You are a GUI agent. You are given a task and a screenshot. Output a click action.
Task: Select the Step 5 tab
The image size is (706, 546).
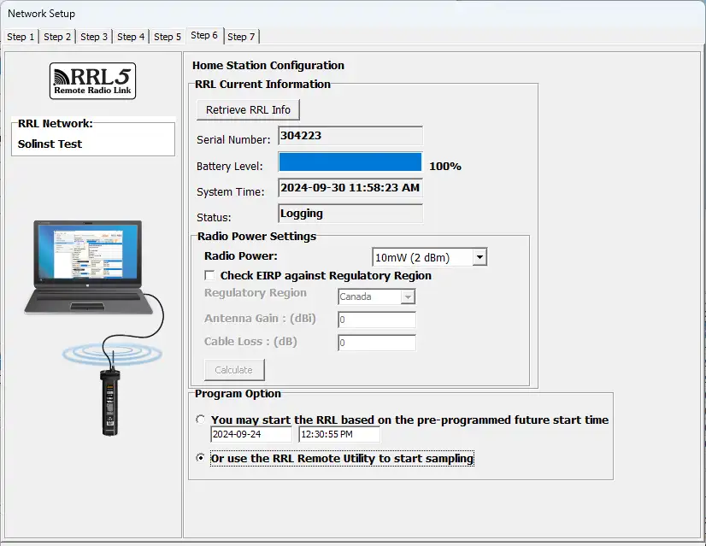(168, 37)
